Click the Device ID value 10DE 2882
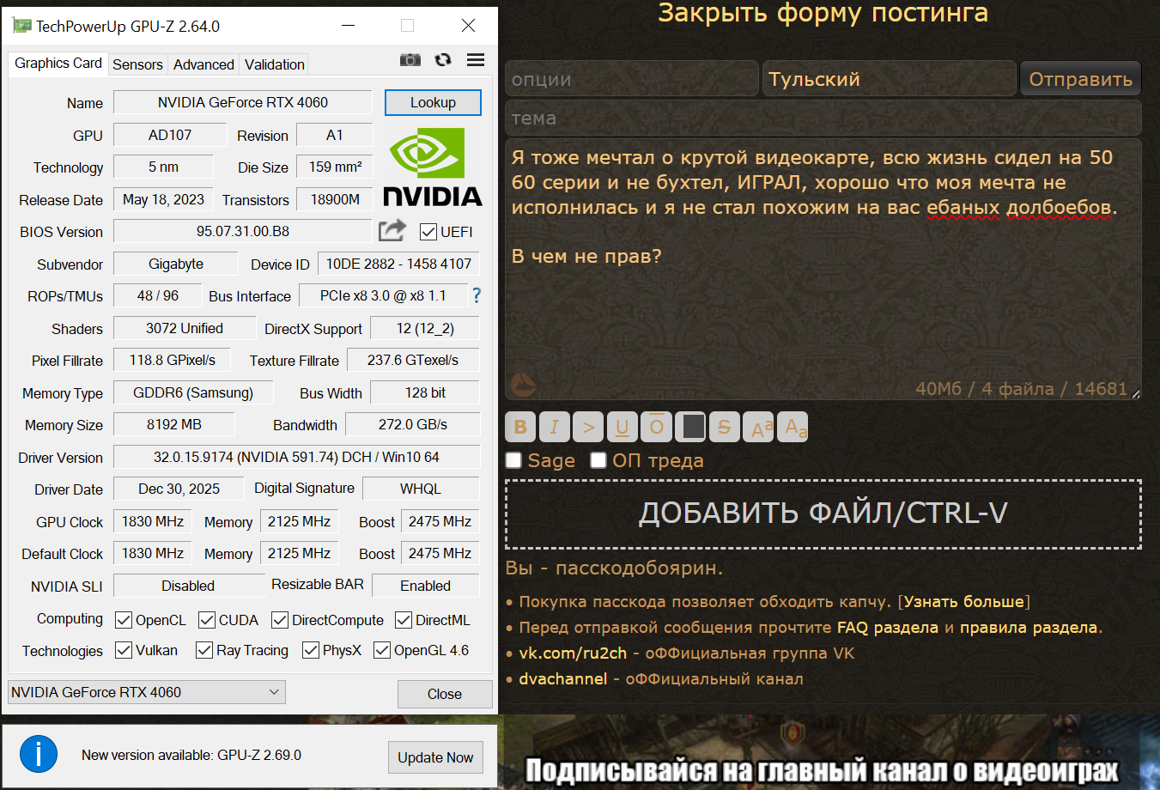This screenshot has width=1160, height=790. coord(398,264)
